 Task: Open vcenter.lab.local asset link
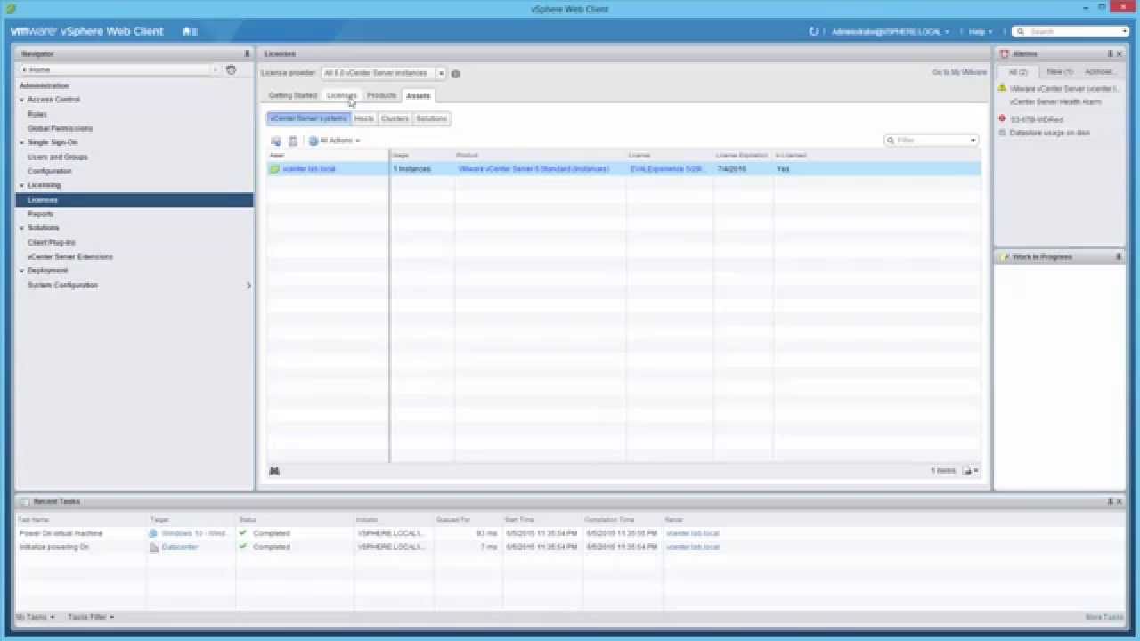click(309, 168)
